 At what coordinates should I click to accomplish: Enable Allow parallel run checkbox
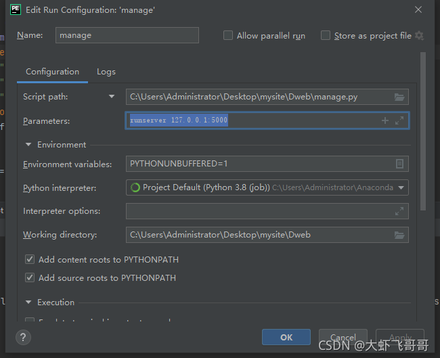pos(228,36)
